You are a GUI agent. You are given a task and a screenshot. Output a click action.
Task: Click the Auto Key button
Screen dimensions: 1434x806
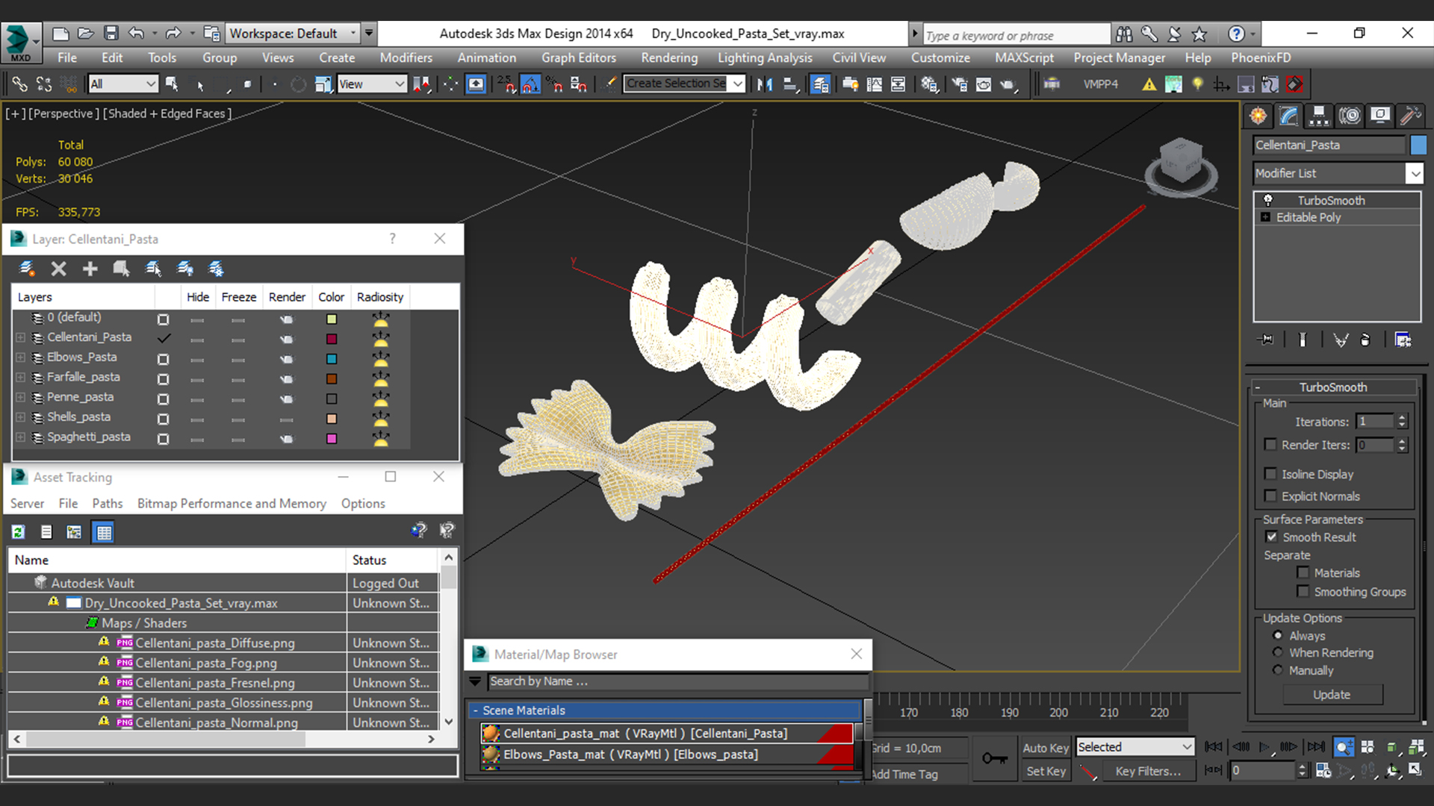[x=1045, y=748]
